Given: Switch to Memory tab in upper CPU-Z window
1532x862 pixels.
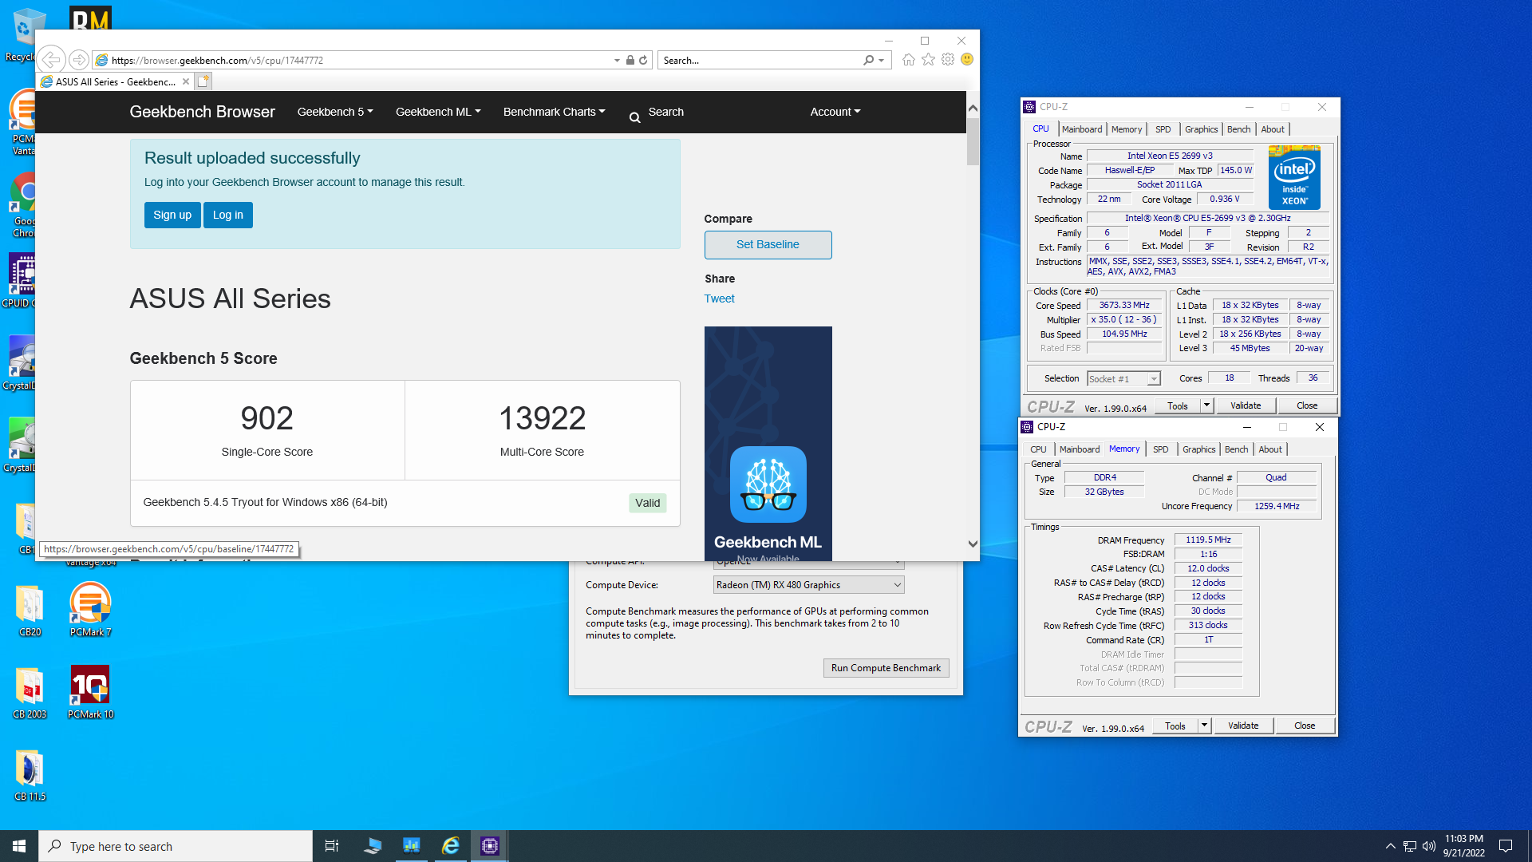Looking at the screenshot, I should coord(1127,129).
